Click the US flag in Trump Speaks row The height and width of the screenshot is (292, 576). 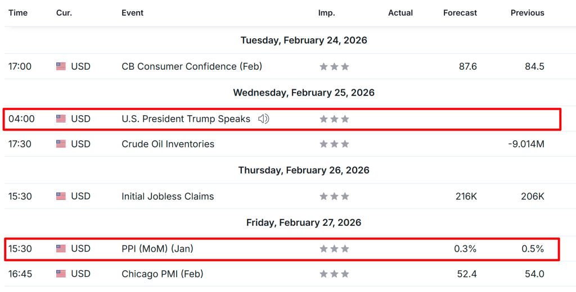pos(61,119)
